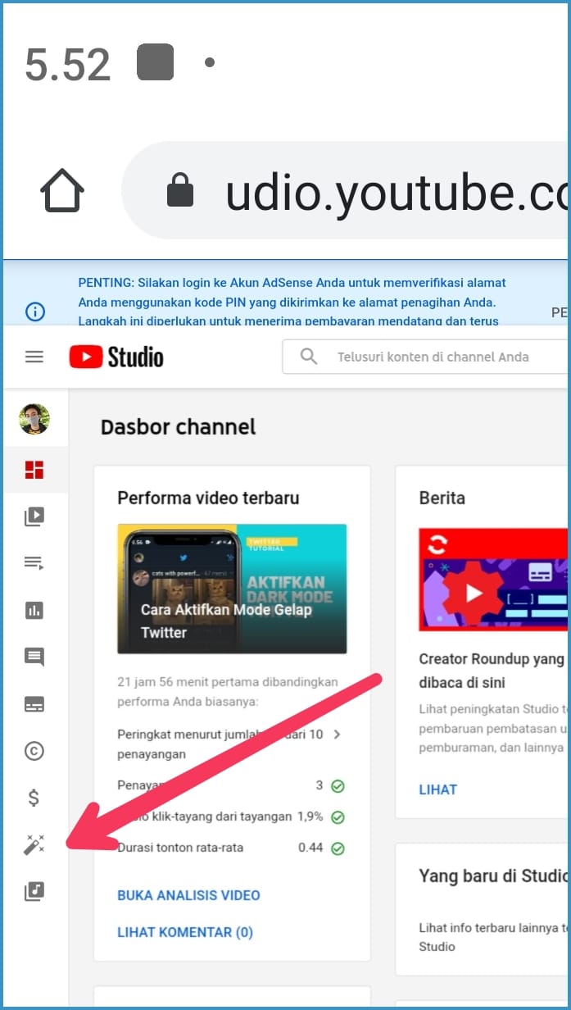Click the YouTube Studio logo
The width and height of the screenshot is (571, 1010).
coord(116,357)
